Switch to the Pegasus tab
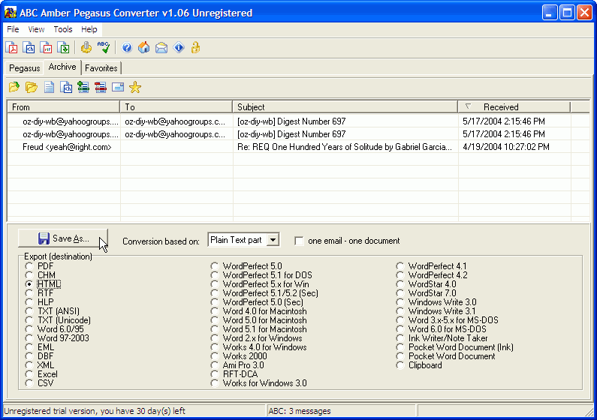 24,68
